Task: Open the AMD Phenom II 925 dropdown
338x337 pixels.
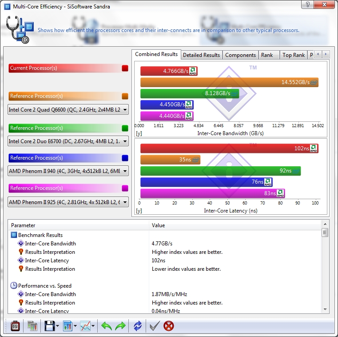Action: [x=68, y=202]
